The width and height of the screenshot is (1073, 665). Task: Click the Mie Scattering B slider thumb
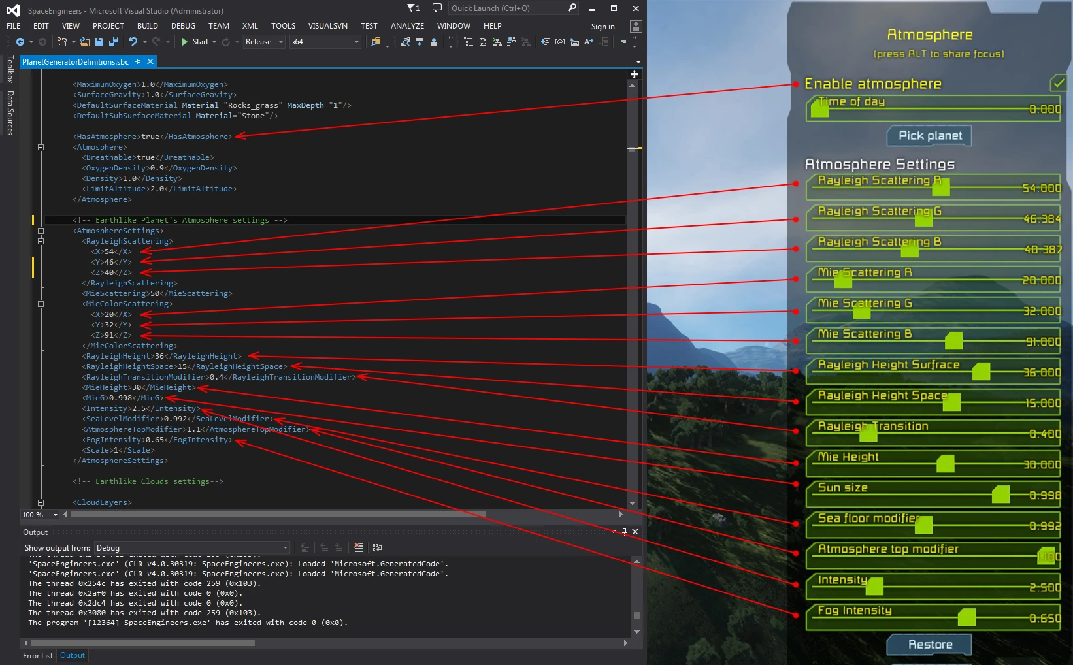point(954,341)
